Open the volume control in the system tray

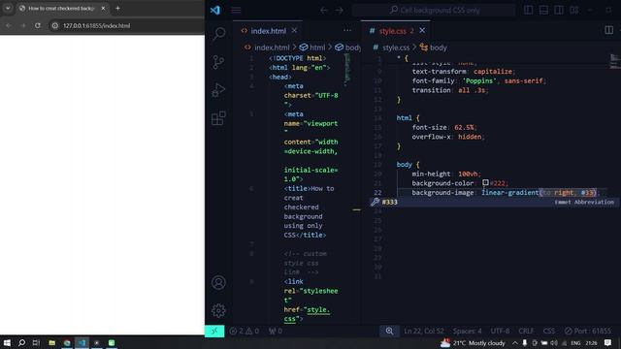point(554,342)
